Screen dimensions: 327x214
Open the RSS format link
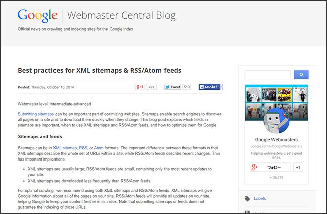pyautogui.click(x=83, y=148)
